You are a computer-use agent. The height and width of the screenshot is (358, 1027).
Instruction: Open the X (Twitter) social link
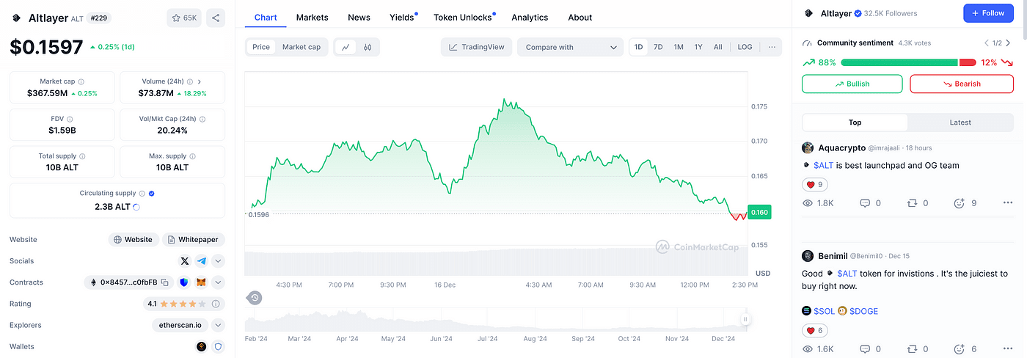pyautogui.click(x=185, y=260)
